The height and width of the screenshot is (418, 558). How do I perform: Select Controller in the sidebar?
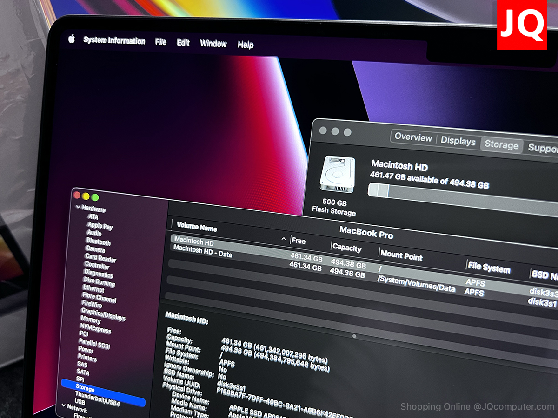[x=97, y=266]
